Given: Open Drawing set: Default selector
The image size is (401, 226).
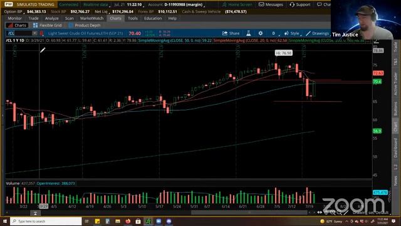Looking at the screenshot, I should click(371, 212).
